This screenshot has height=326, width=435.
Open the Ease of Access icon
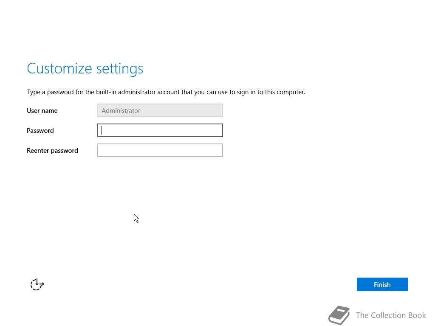tap(37, 284)
